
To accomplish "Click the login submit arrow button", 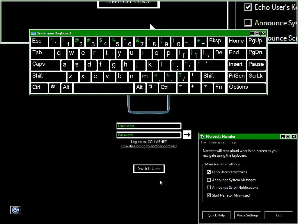I will (187, 135).
